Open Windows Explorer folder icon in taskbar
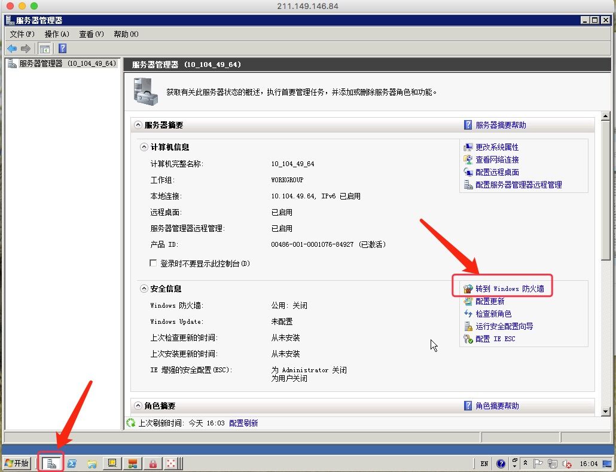Screen dimensions: 616x472 point(92,463)
